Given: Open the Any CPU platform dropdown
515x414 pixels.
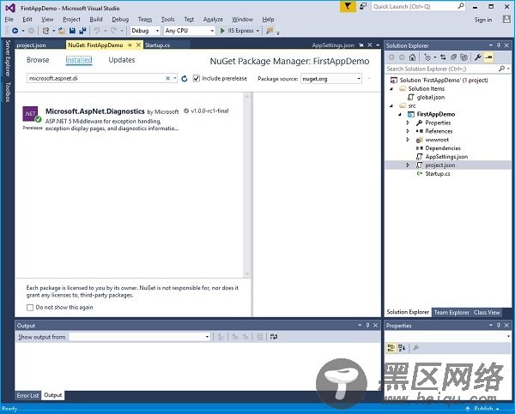Looking at the screenshot, I should pos(212,31).
